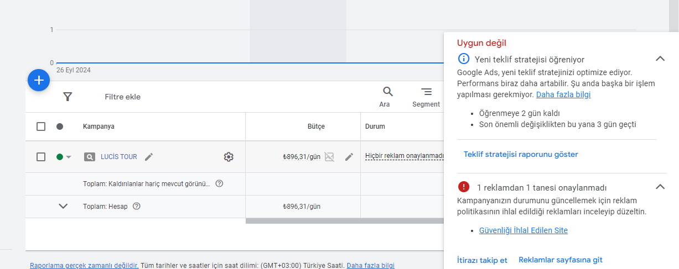Click the search campaign type icon
This screenshot has width=679, height=269.
pos(90,157)
